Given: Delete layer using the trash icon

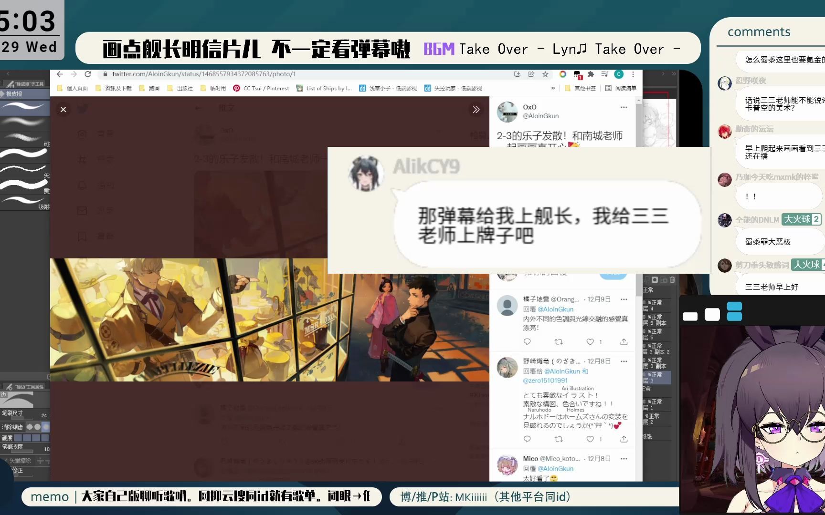Looking at the screenshot, I should point(672,280).
